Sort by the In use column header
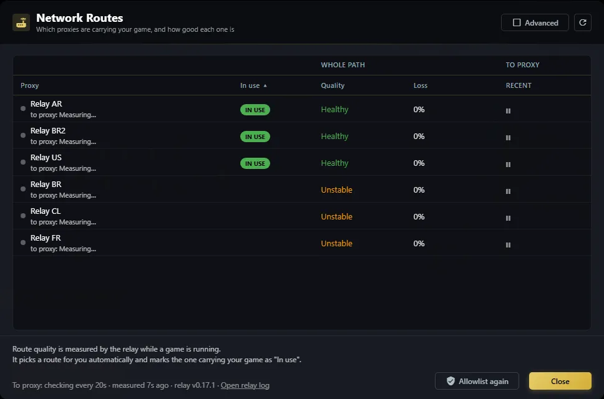Image resolution: width=604 pixels, height=399 pixels. tap(253, 85)
